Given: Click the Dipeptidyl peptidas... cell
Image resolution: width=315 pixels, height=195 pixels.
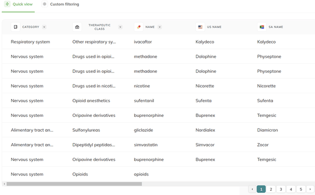Looking at the screenshot, I should tap(93, 145).
